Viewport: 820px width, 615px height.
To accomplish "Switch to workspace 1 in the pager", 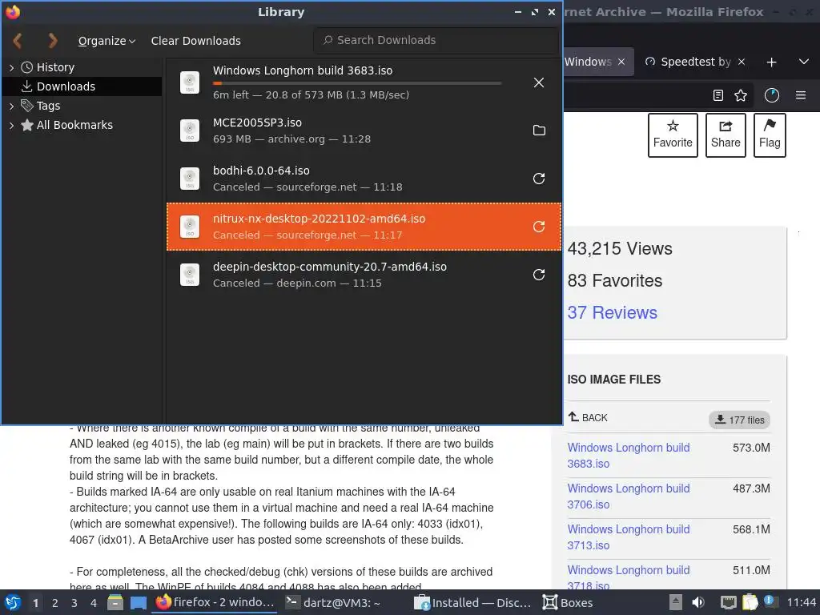I will click(35, 603).
